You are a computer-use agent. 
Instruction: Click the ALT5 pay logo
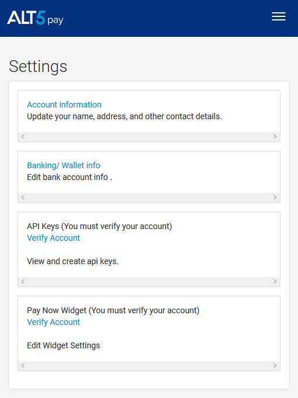coord(35,18)
